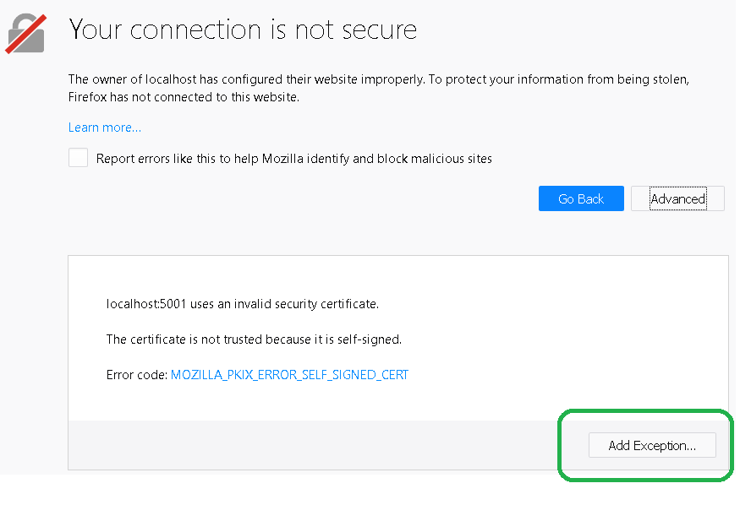This screenshot has height=505, width=751.
Task: Click the grey footer strip beside Add Exception
Action: click(326, 445)
